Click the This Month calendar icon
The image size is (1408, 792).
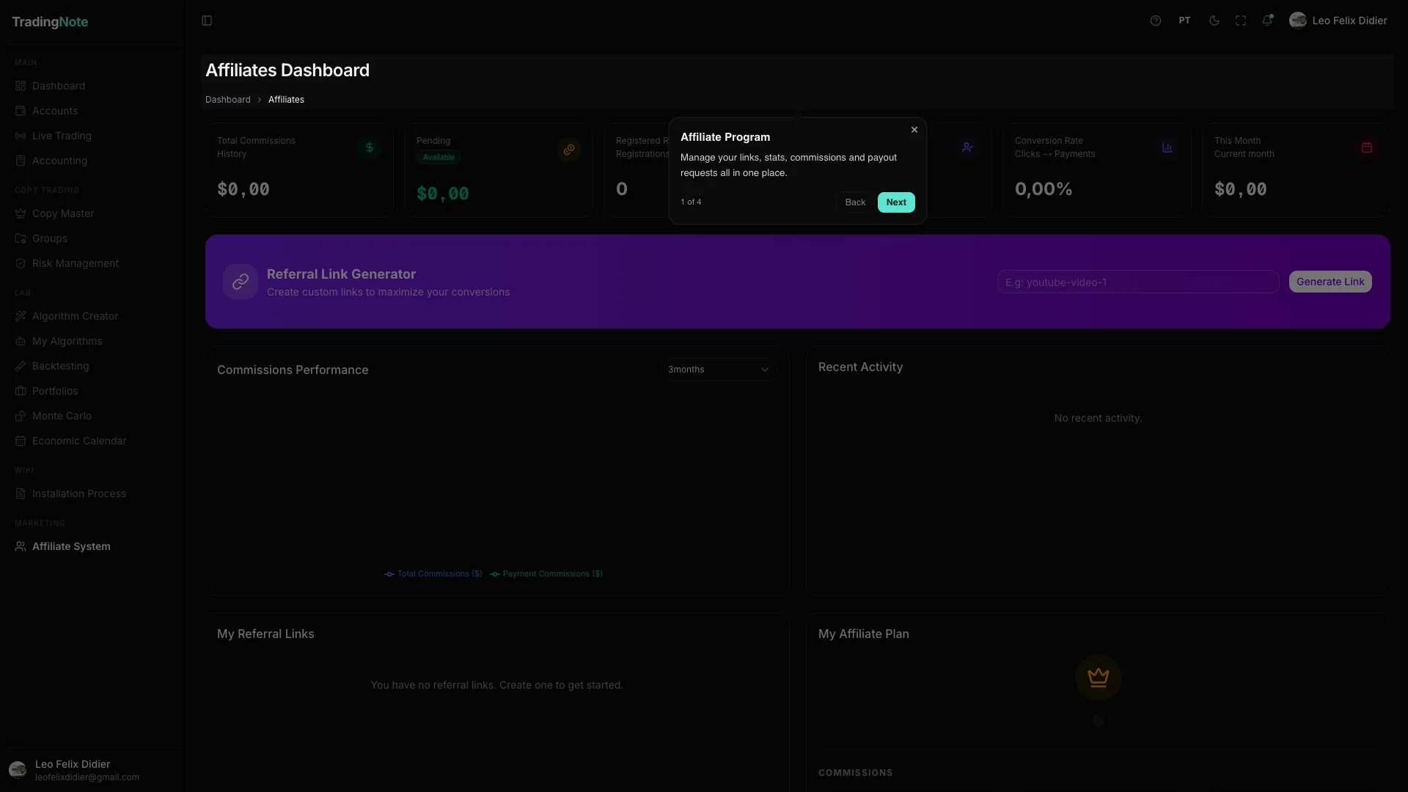[1367, 147]
